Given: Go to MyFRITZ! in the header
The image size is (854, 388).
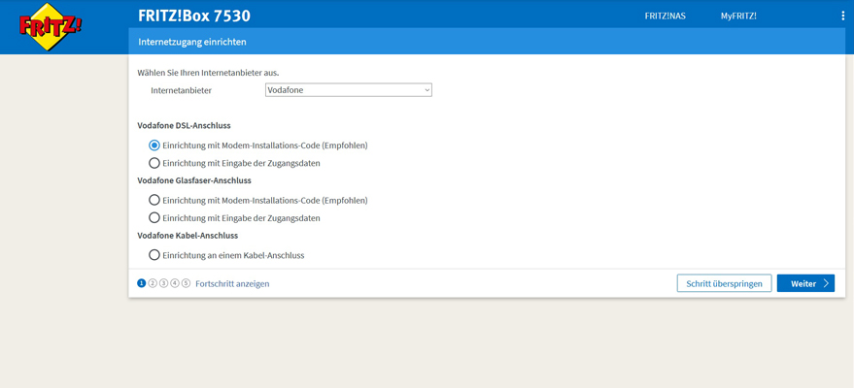Looking at the screenshot, I should point(738,16).
